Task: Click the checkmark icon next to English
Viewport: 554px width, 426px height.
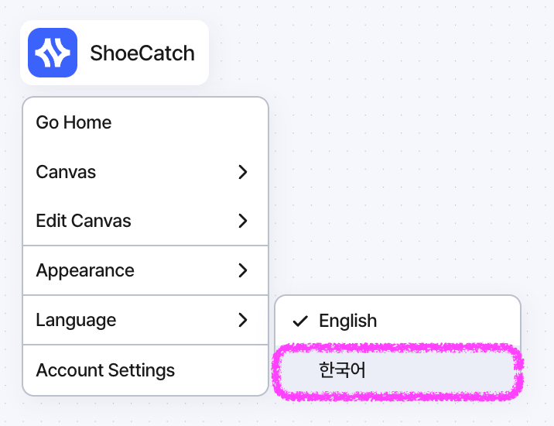Action: tap(300, 321)
